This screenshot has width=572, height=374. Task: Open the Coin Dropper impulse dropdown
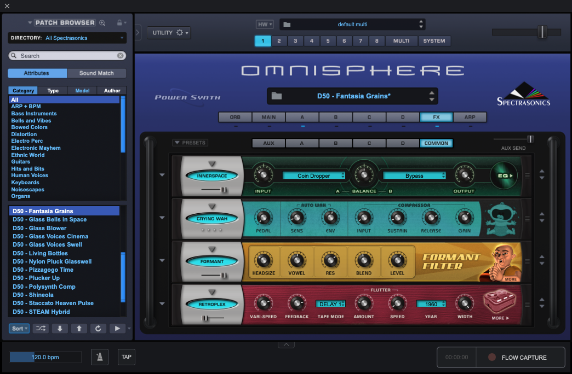click(314, 176)
